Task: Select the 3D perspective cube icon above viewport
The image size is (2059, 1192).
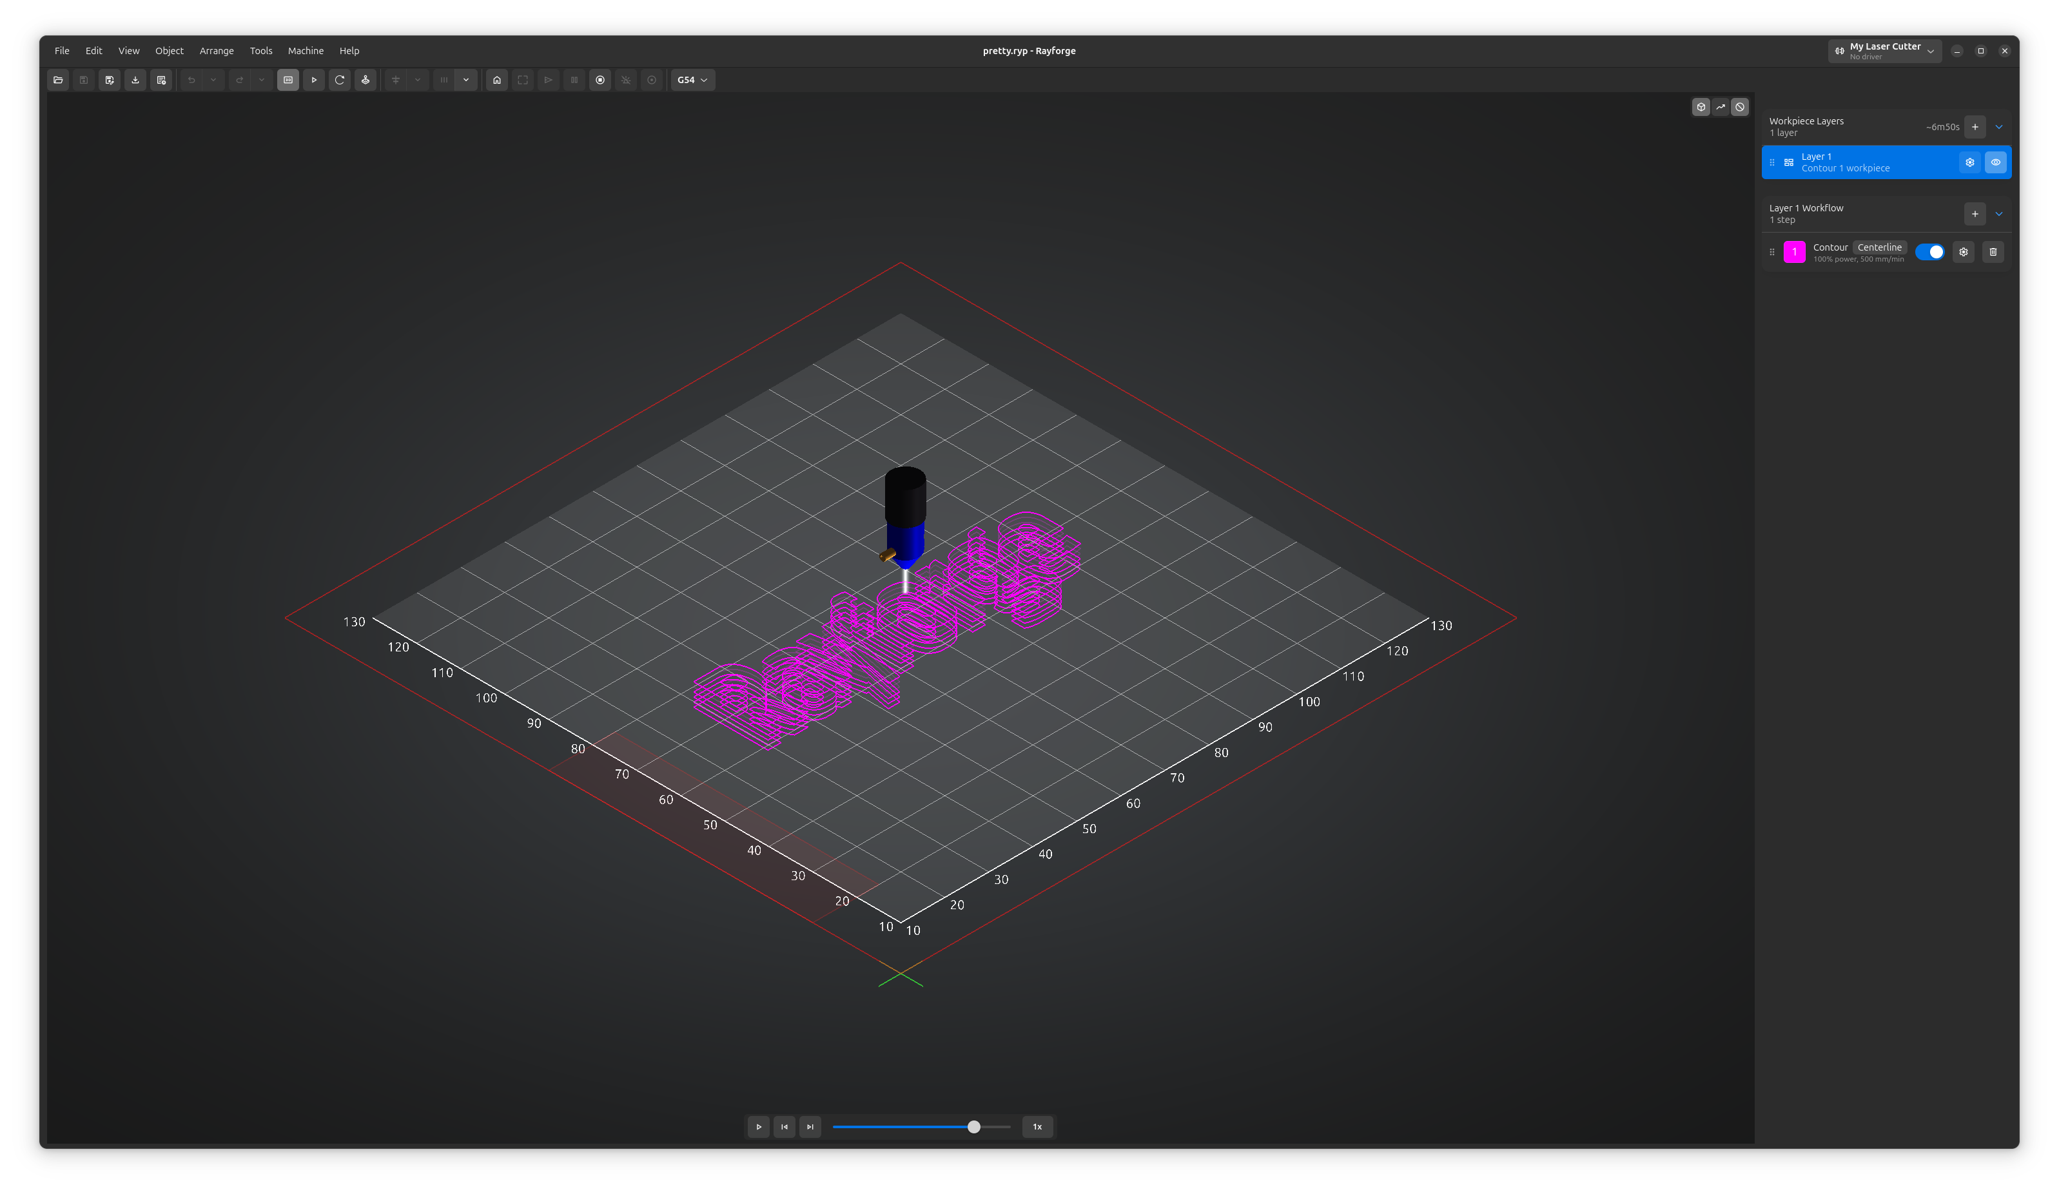Action: pyautogui.click(x=1701, y=107)
